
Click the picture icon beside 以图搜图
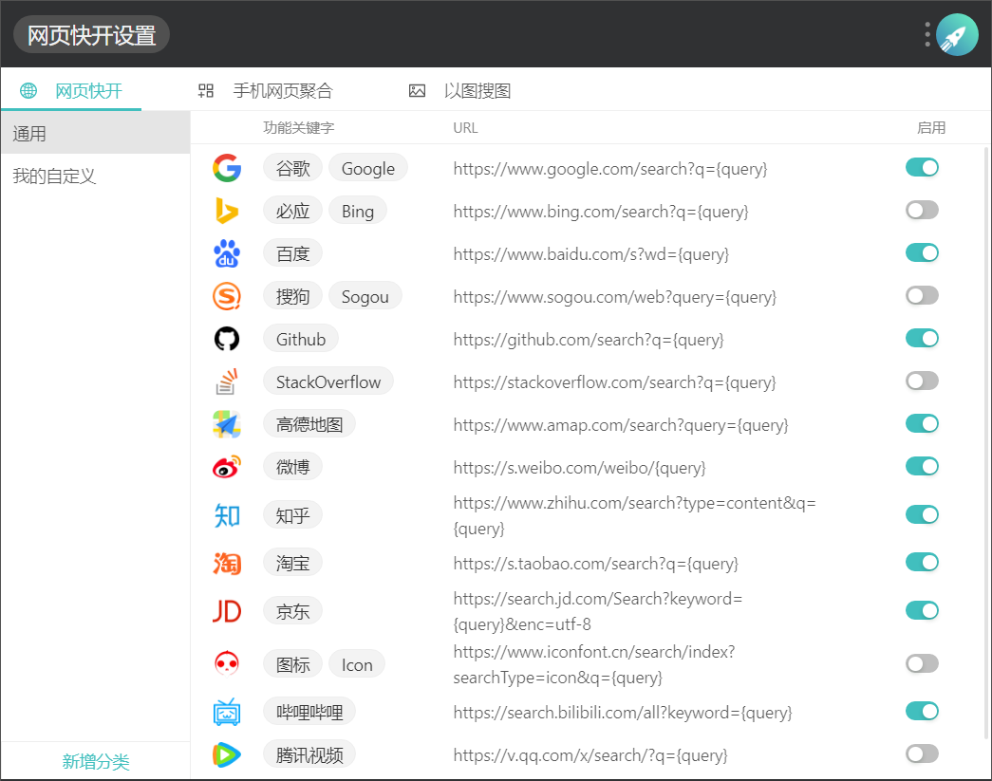(x=417, y=90)
